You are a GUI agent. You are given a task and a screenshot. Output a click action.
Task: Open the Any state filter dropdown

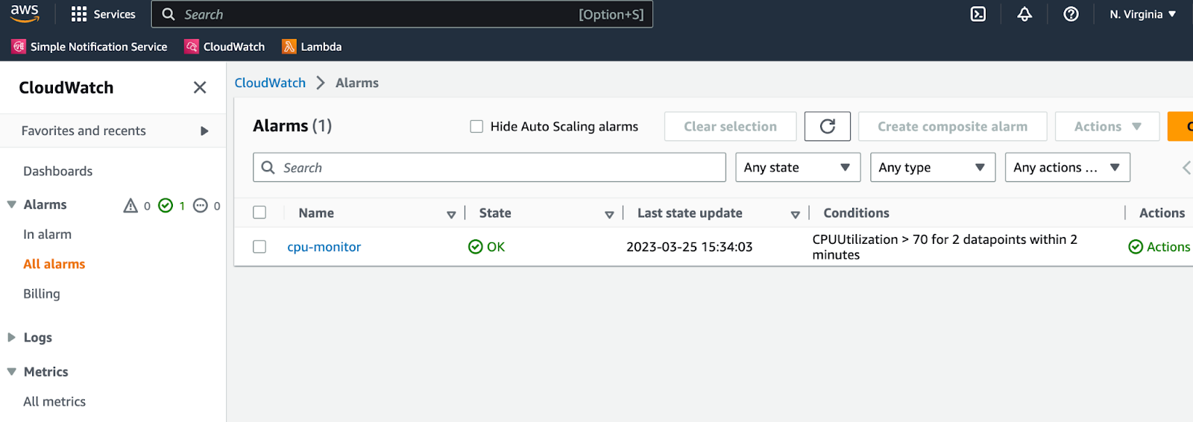797,168
